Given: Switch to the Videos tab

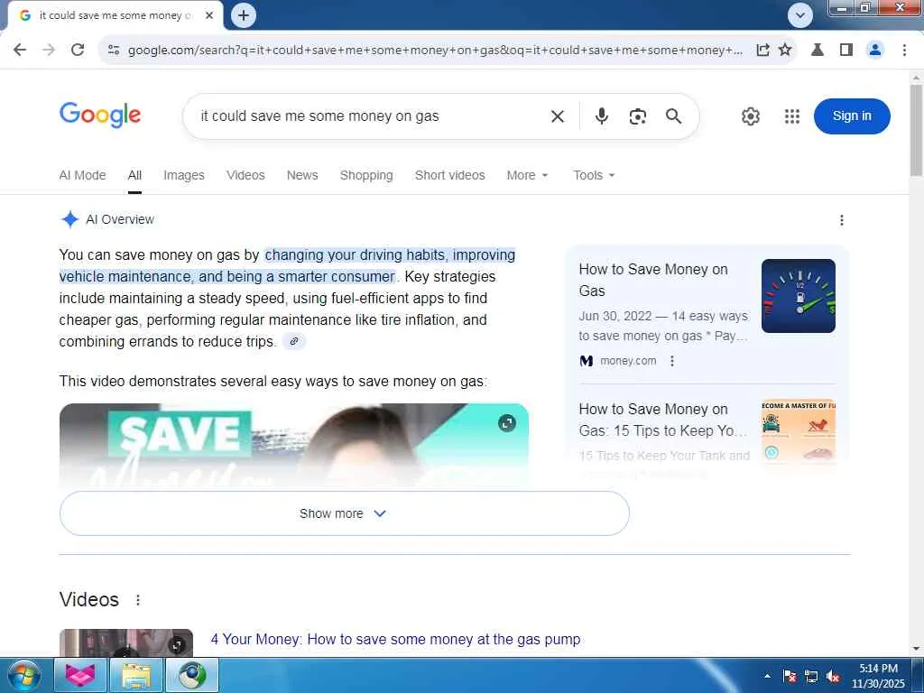Looking at the screenshot, I should (x=245, y=176).
